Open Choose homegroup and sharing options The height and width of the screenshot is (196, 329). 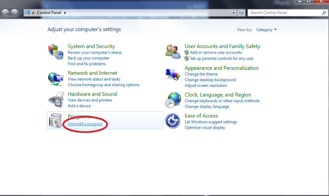tap(104, 85)
